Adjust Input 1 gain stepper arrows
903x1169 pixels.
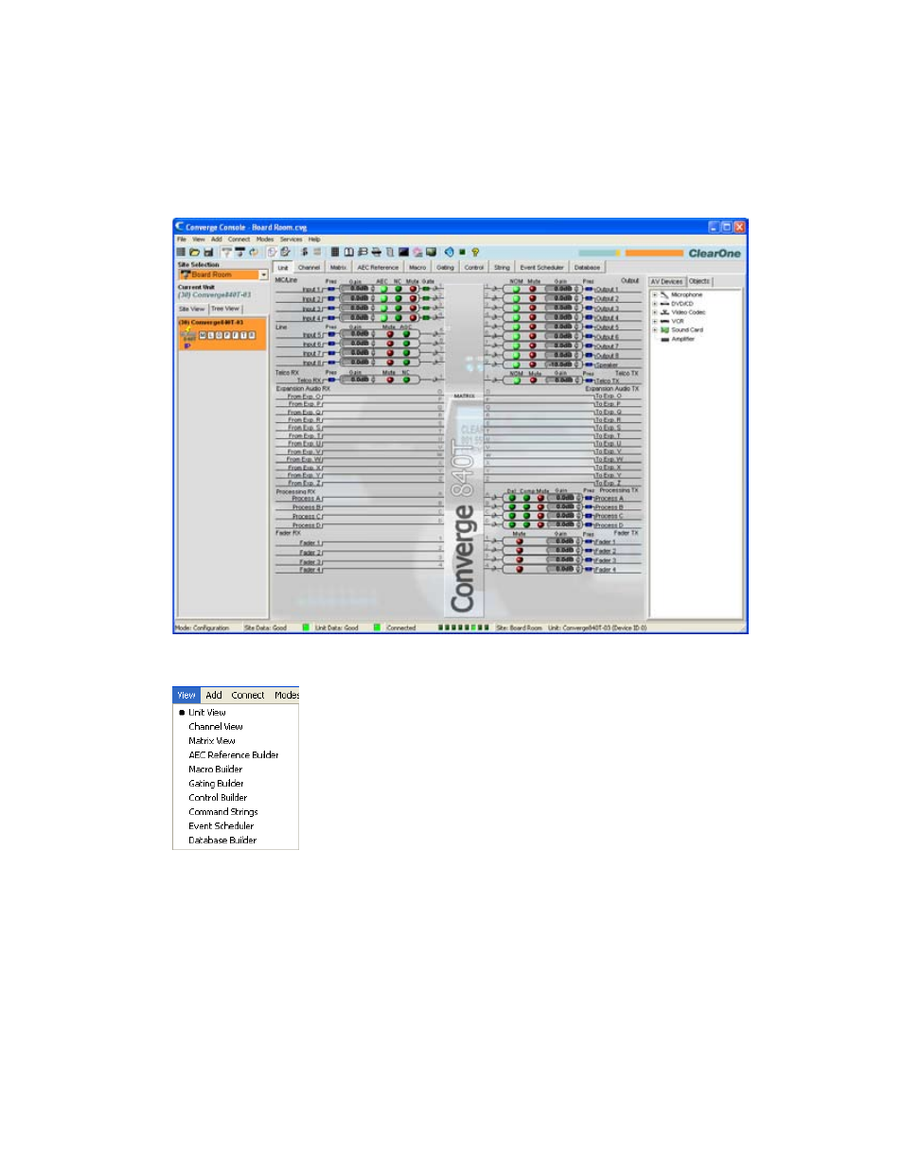pos(373,289)
